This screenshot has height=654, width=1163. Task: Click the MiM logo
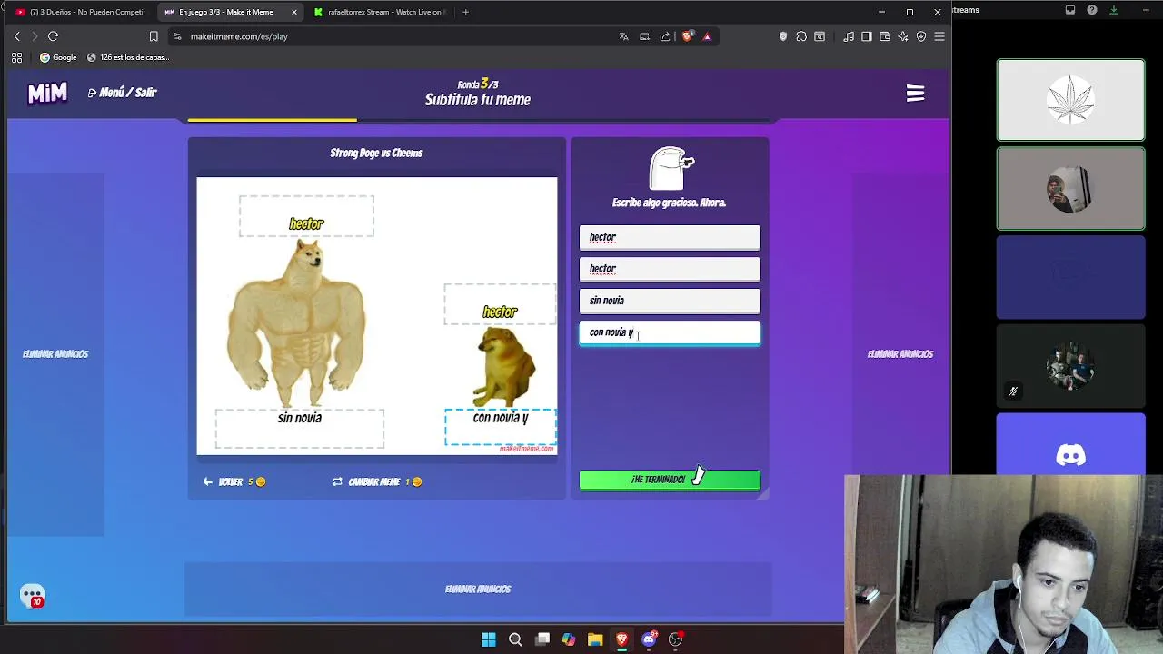47,93
